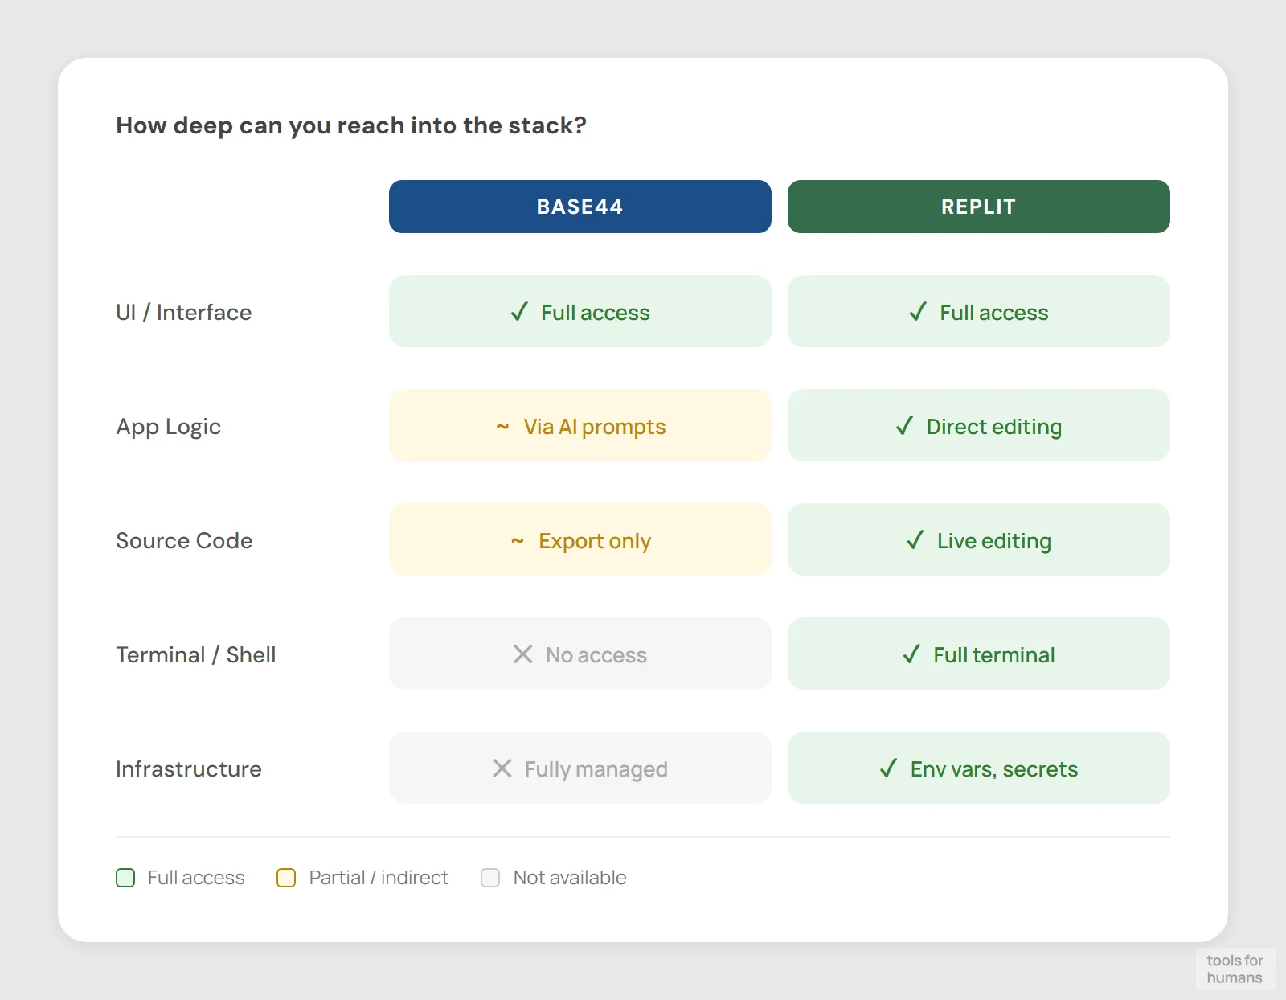Select the BASE44 column header tab
This screenshot has height=1000, width=1286.
pos(580,207)
